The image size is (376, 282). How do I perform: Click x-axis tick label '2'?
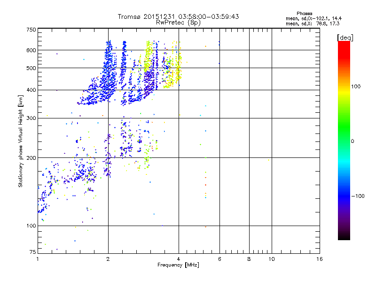[108, 259]
